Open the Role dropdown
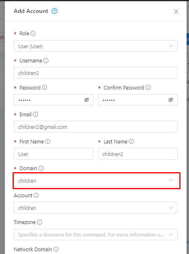This screenshot has width=189, height=254. 96,46
